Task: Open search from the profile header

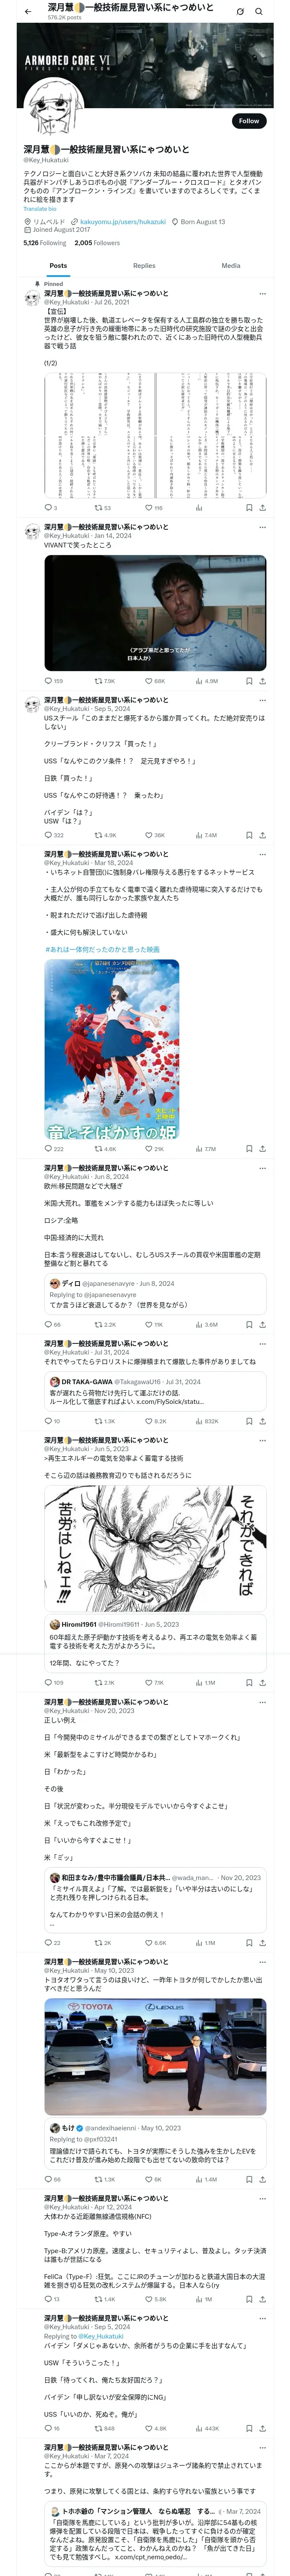Action: coord(259,12)
